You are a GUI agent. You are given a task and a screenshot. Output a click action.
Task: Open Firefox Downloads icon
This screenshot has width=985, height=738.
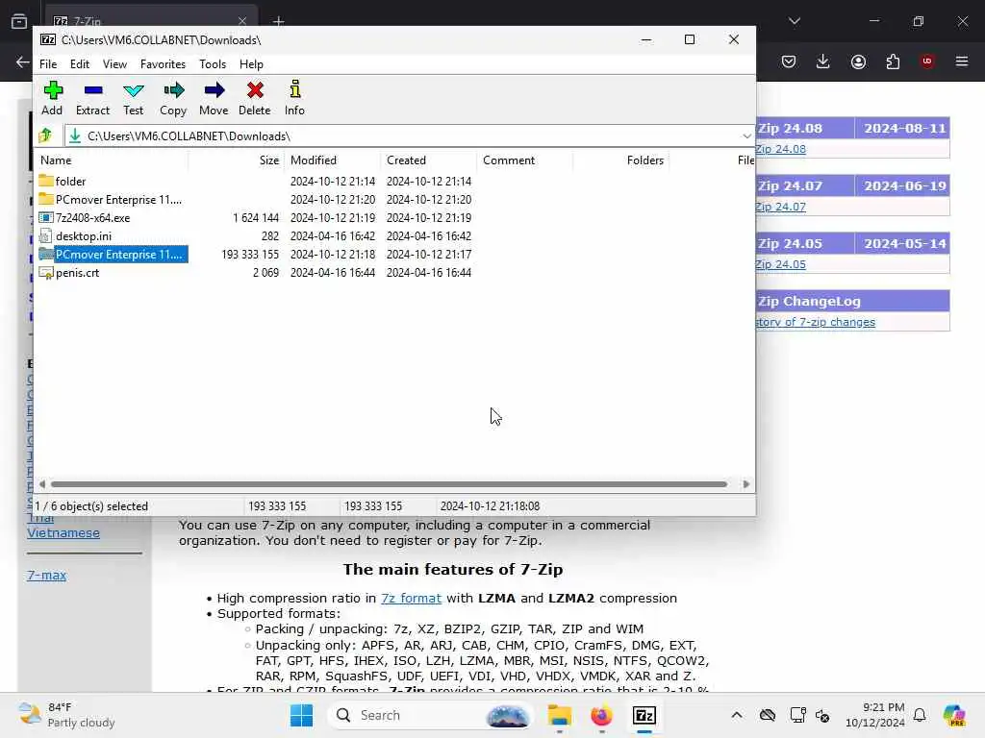point(823,61)
